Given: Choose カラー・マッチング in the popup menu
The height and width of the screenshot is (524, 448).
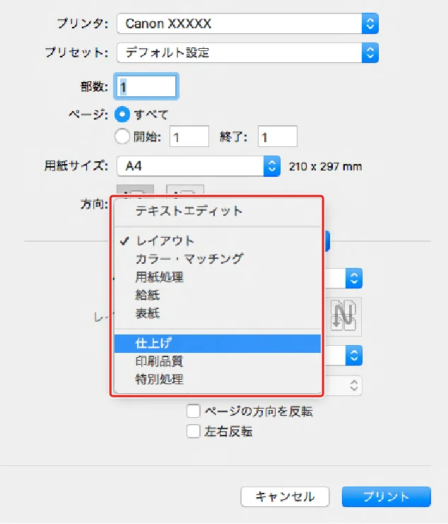Looking at the screenshot, I should [x=218, y=259].
